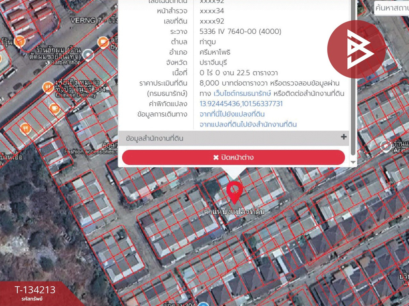
Task: Open จากที่นี่ไปยังแปลงที่ดิน directions link
Action: click(232, 114)
